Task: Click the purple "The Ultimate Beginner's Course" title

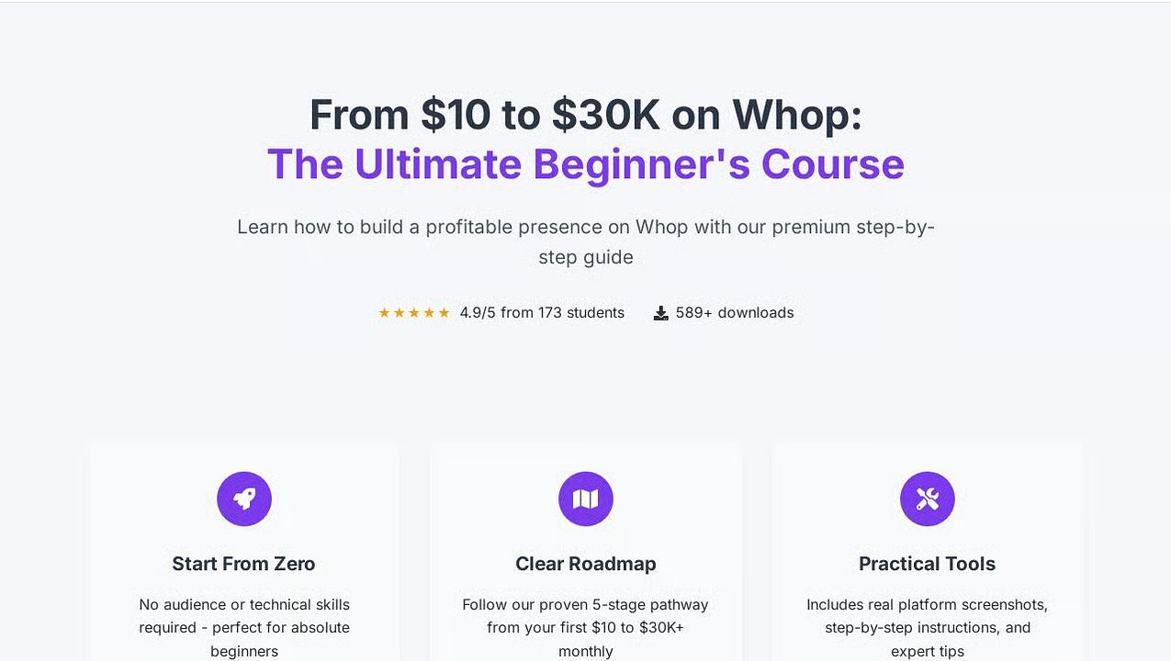Action: point(586,164)
